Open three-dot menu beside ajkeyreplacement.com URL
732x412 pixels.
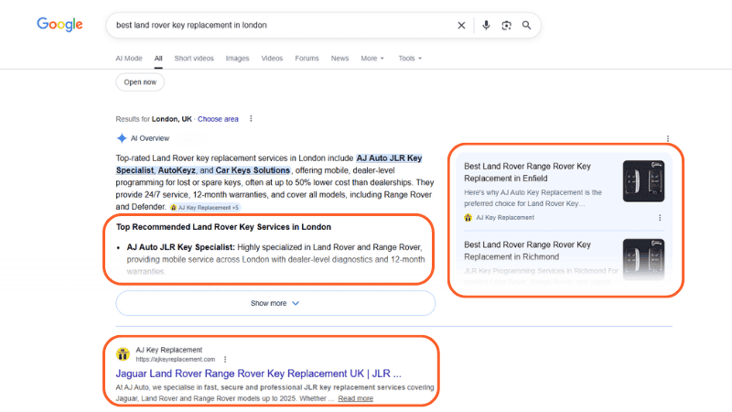(225, 359)
